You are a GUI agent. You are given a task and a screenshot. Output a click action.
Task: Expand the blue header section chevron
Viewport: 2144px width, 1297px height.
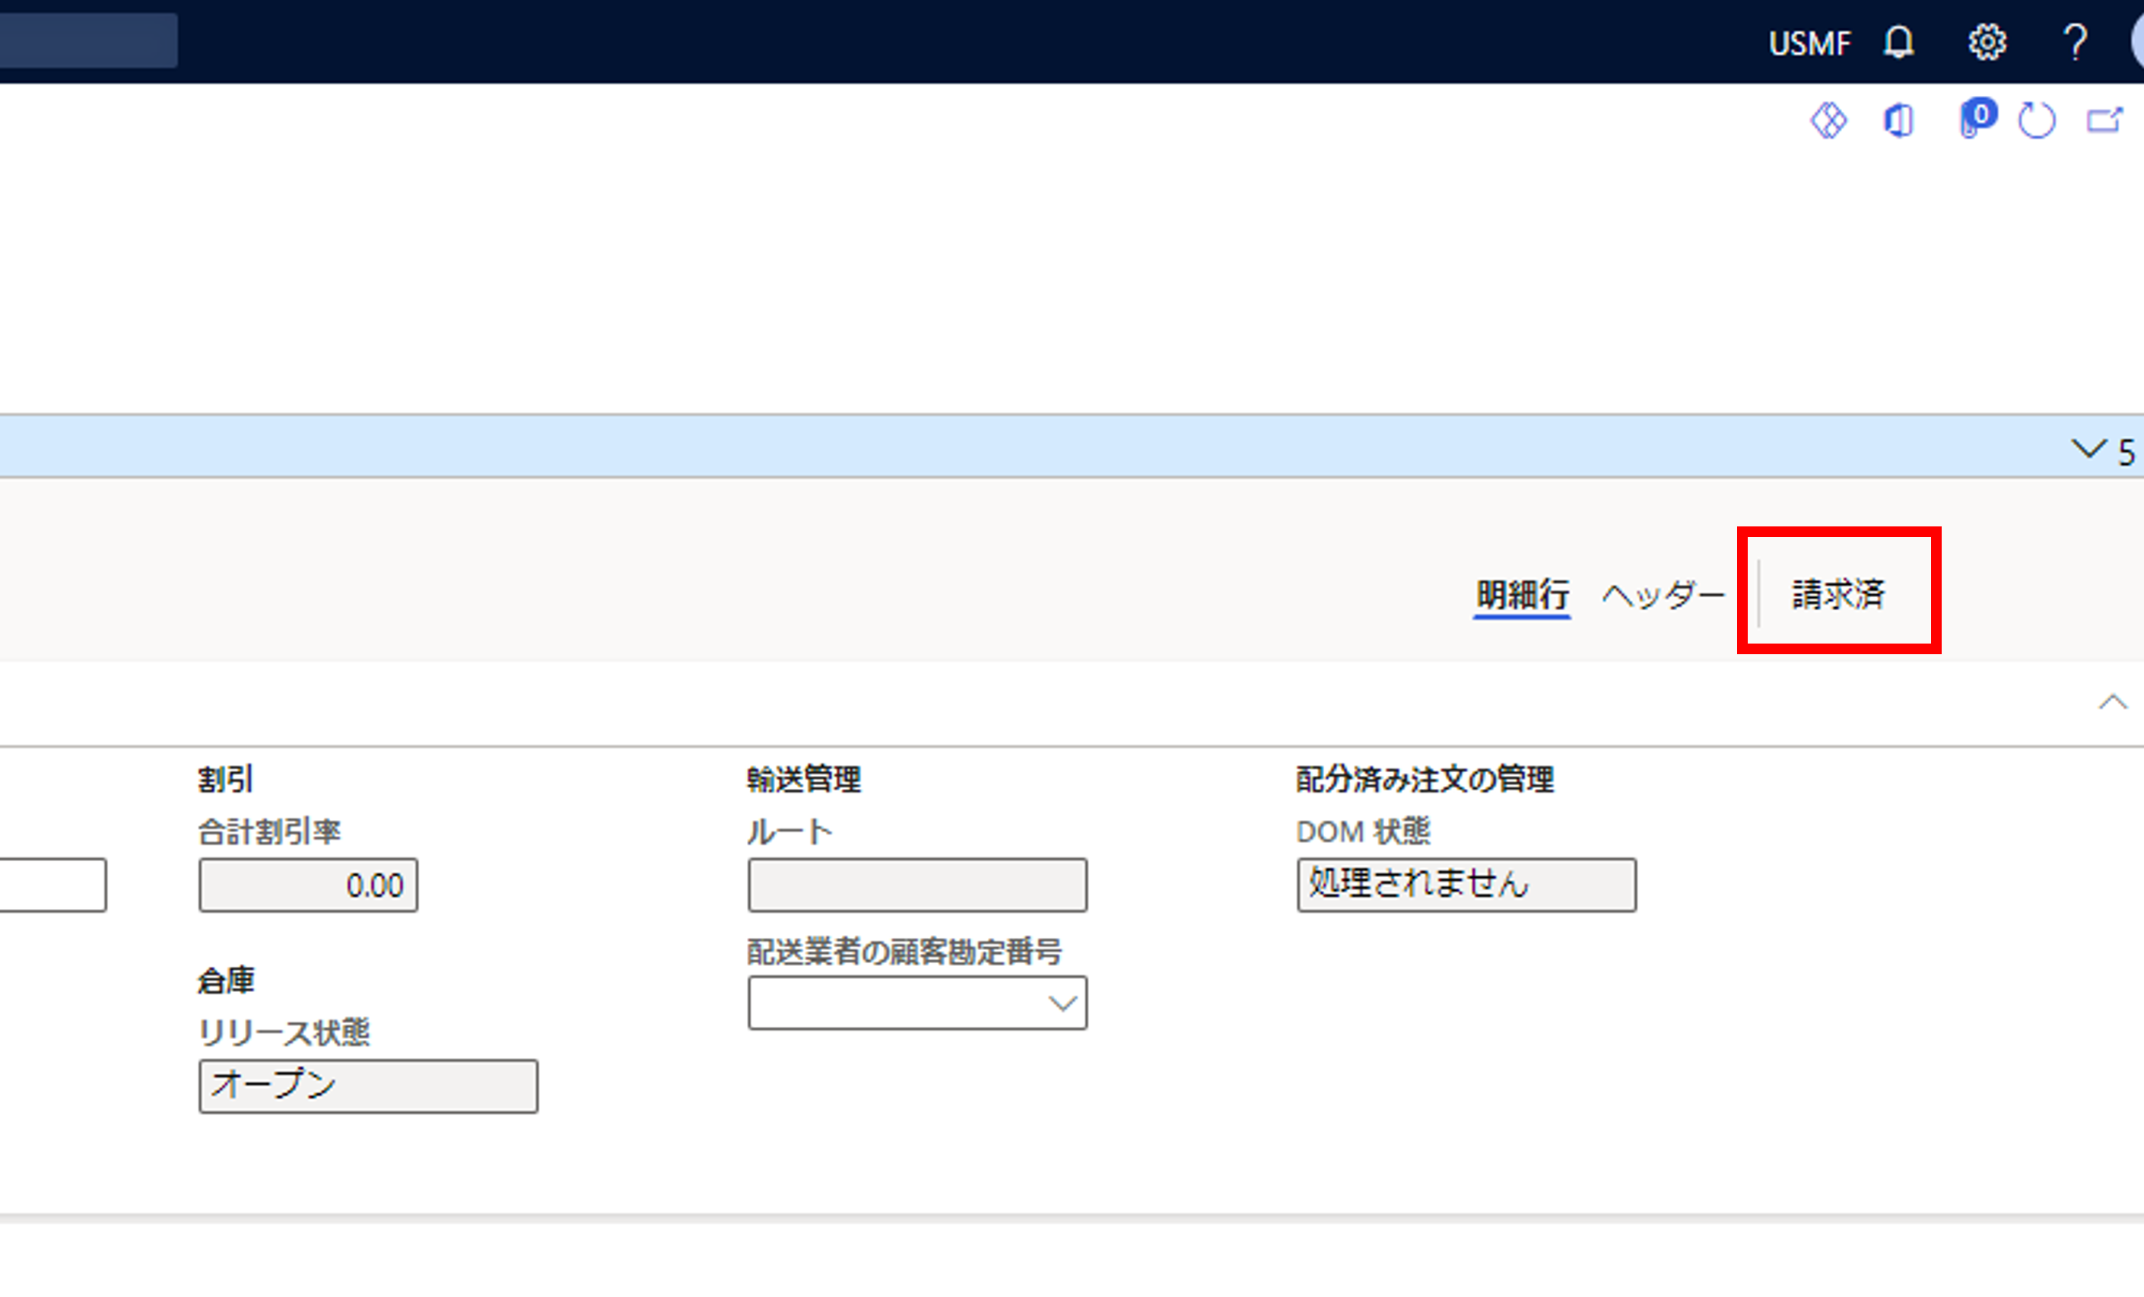[x=2088, y=449]
